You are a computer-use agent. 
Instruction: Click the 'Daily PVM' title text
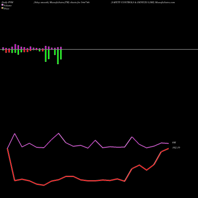[8, 2]
